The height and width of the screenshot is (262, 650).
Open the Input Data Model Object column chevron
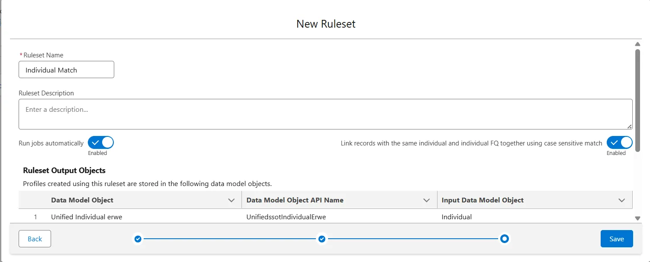point(622,200)
